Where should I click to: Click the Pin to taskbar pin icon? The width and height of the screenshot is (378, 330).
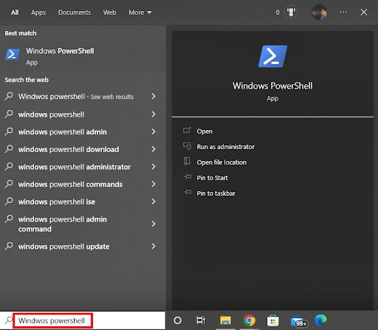pyautogui.click(x=188, y=192)
